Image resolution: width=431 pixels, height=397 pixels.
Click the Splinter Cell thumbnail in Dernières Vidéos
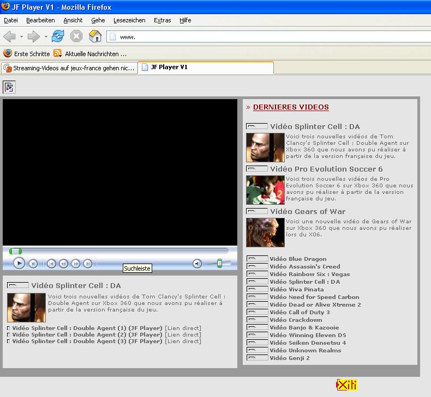265,148
